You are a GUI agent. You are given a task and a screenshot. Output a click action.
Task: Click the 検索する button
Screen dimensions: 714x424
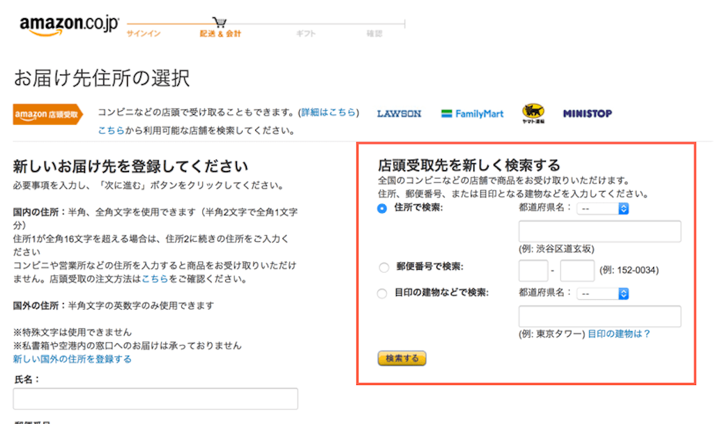click(x=402, y=358)
